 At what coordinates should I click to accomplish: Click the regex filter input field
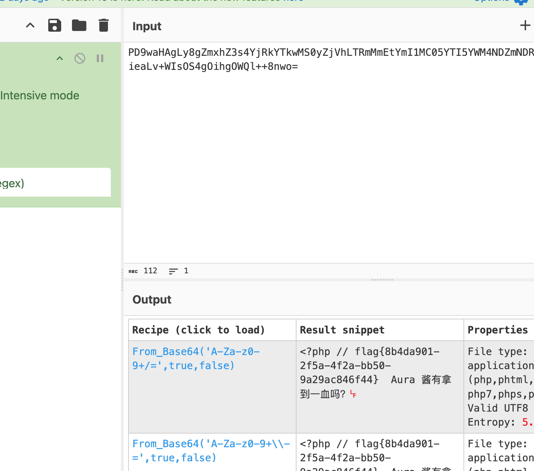click(54, 183)
